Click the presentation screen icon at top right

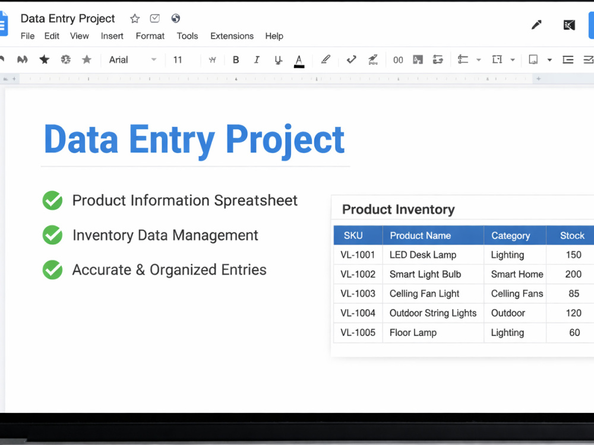(569, 25)
